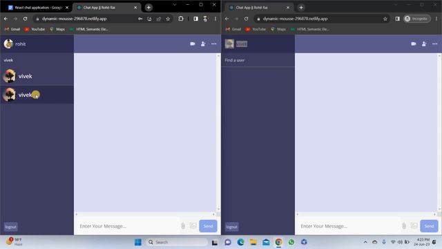Click add friend icon in left chat window
Screen dimensions: 442x249
click(x=203, y=44)
